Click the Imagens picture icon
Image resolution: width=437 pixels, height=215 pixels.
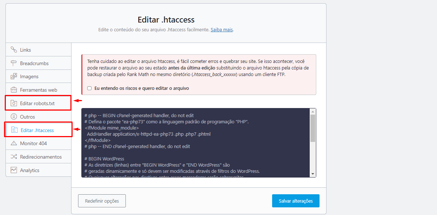[14, 77]
